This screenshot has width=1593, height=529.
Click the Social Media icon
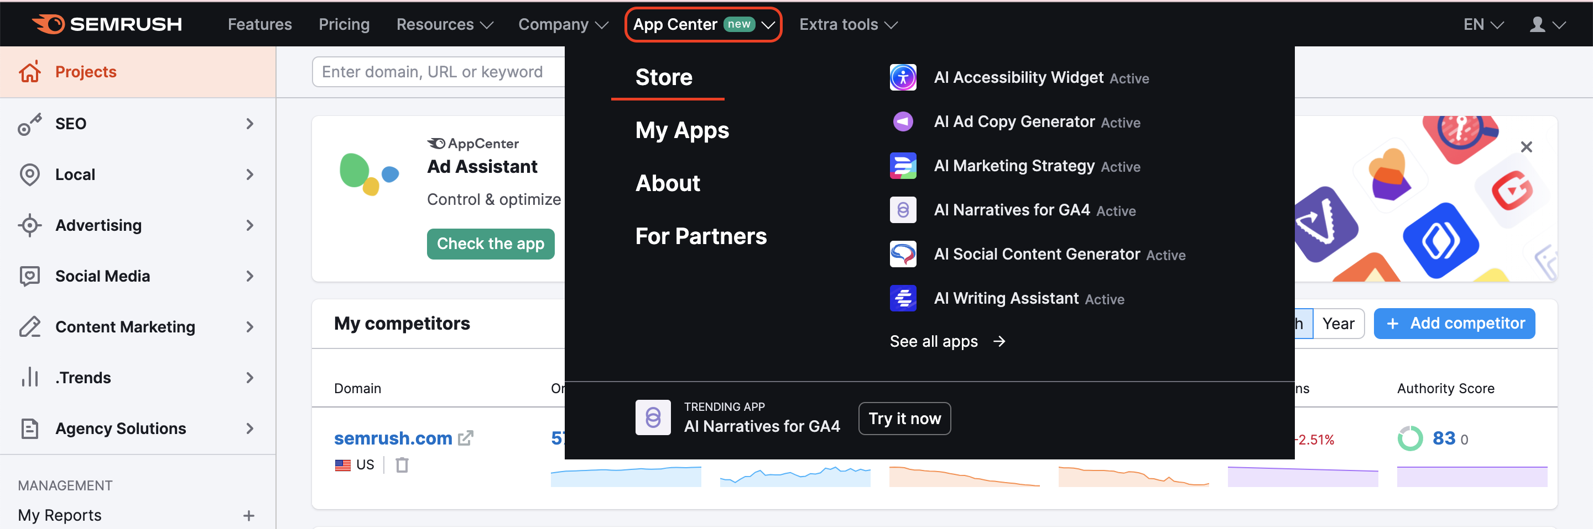[x=30, y=276]
